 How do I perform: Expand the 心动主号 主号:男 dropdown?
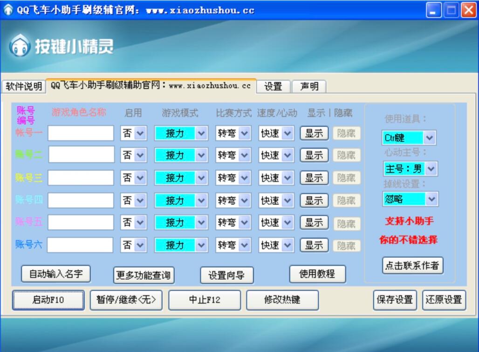(x=431, y=169)
